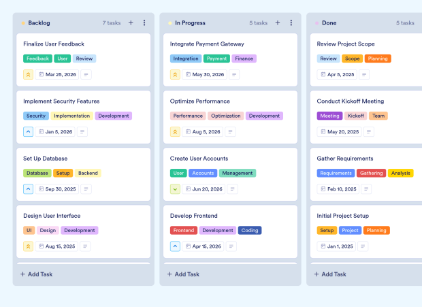Click the UI tag on Design User Interface
Viewport: 422px width, 307px height.
click(29, 231)
